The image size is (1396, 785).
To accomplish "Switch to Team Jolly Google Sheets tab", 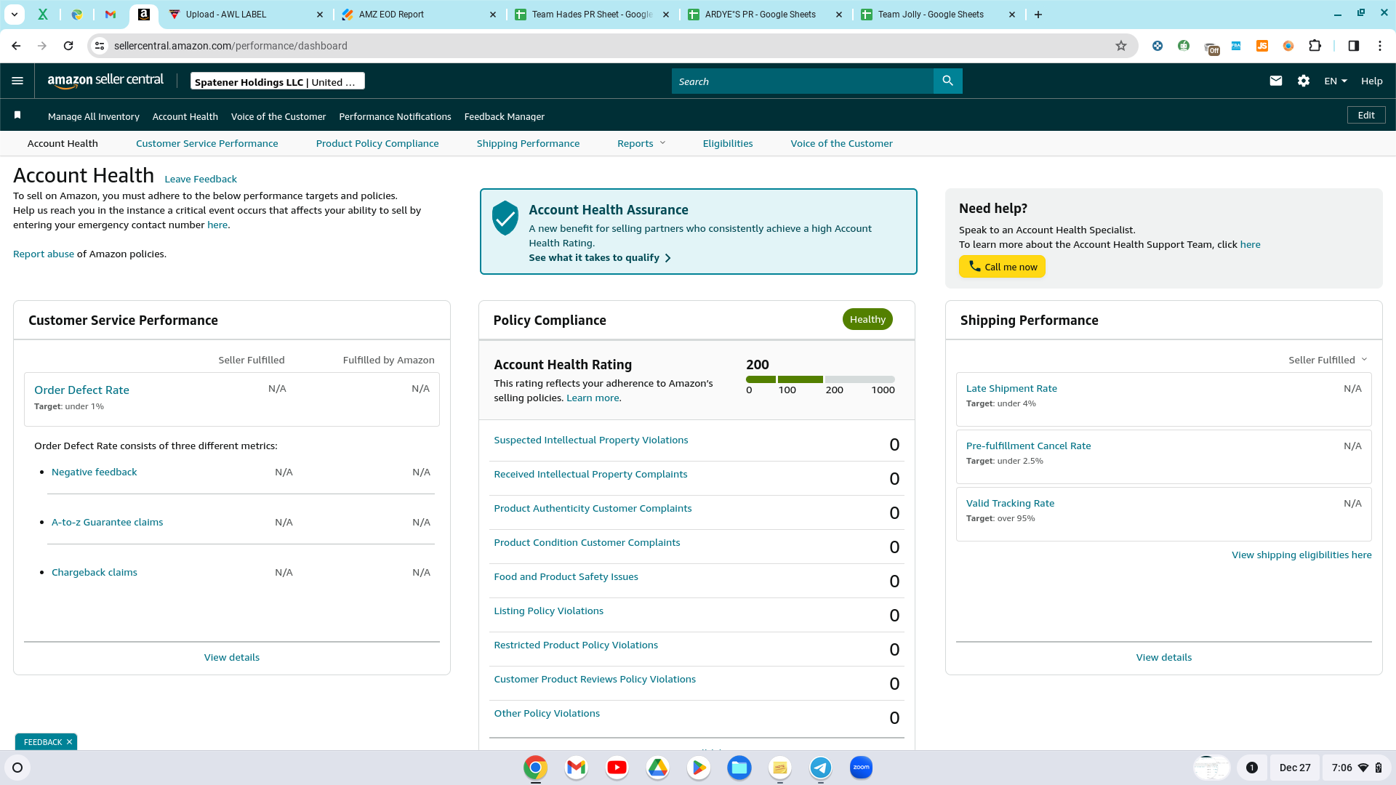I will coord(938,15).
